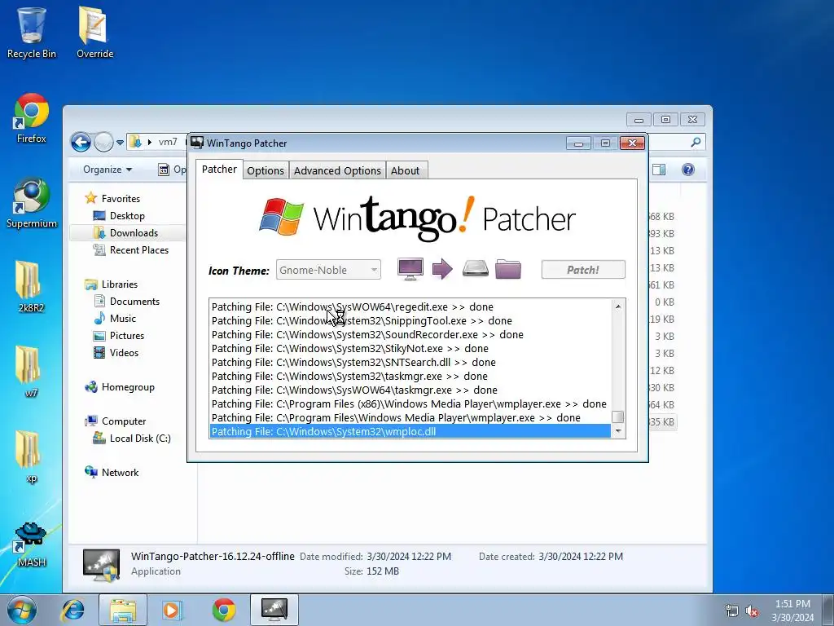The width and height of the screenshot is (834, 626).
Task: Select the System32 taskmgr.exe log line
Action: 410,376
